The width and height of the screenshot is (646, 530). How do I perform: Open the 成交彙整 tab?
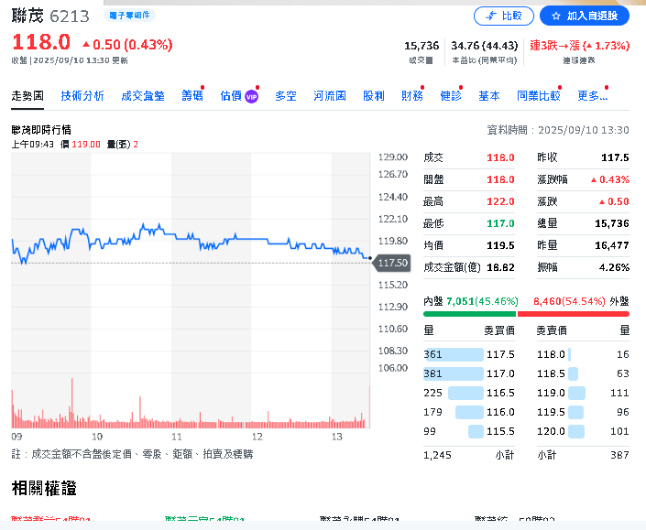(143, 96)
